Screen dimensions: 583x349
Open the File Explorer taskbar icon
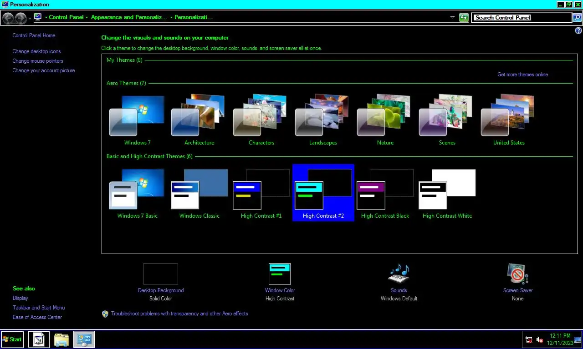(61, 339)
